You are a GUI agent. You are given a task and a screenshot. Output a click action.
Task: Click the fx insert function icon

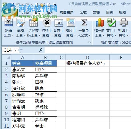(x=41, y=50)
